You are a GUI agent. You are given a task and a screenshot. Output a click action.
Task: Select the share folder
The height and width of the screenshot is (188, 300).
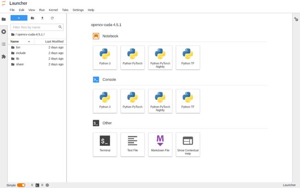(37, 64)
